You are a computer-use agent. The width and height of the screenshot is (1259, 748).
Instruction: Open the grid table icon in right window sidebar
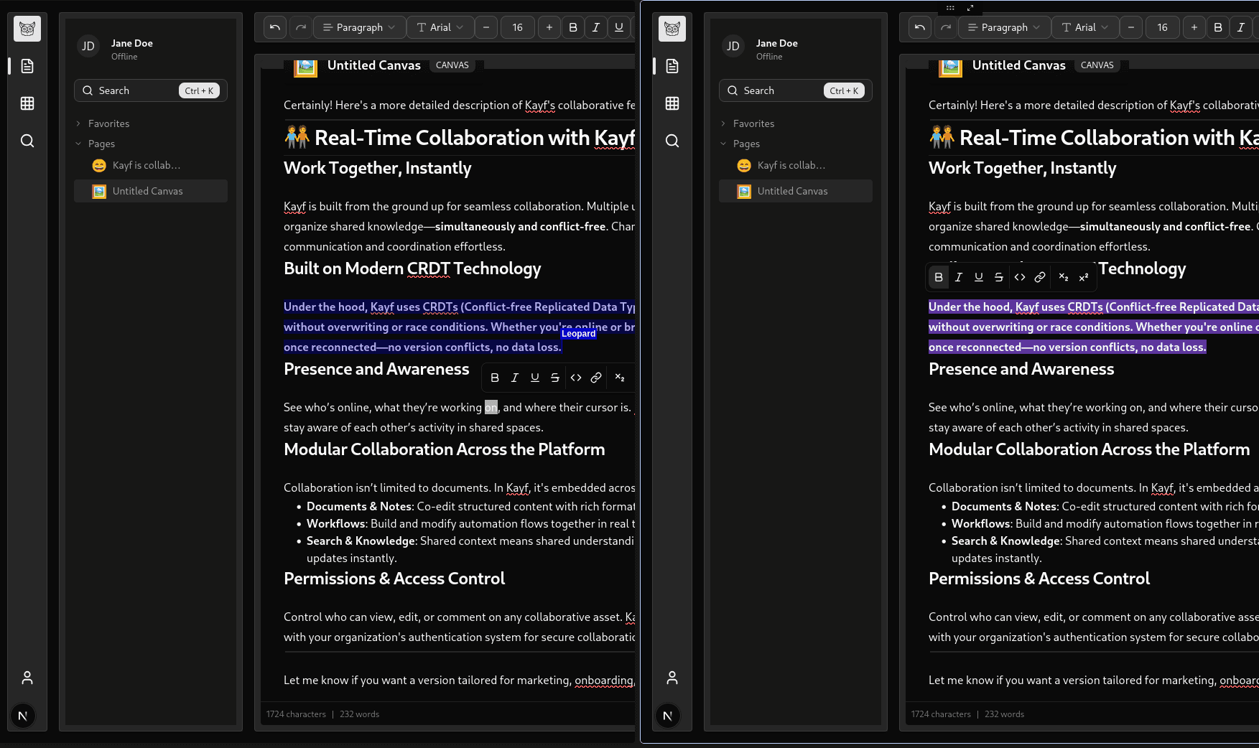[672, 103]
